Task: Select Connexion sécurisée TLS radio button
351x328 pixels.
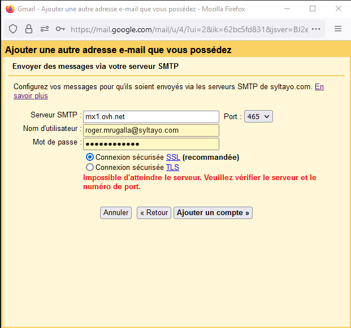Action: [89, 168]
